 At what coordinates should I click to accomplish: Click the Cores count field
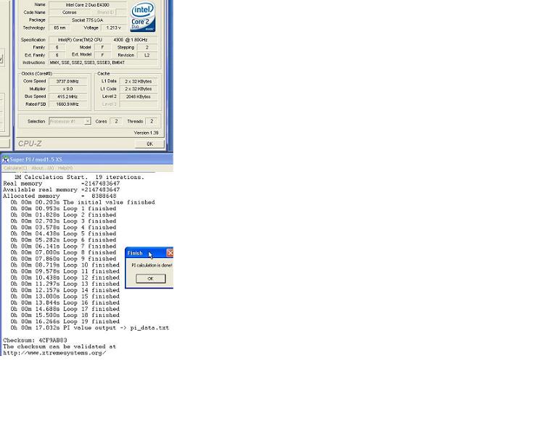(116, 121)
